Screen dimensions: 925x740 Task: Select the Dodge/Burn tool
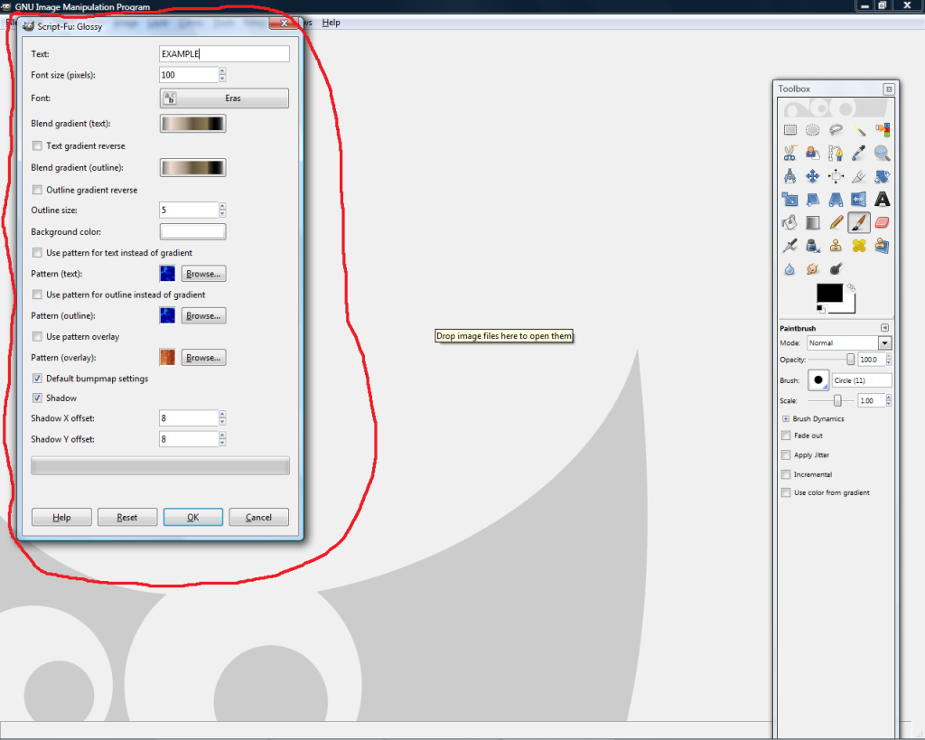(836, 269)
